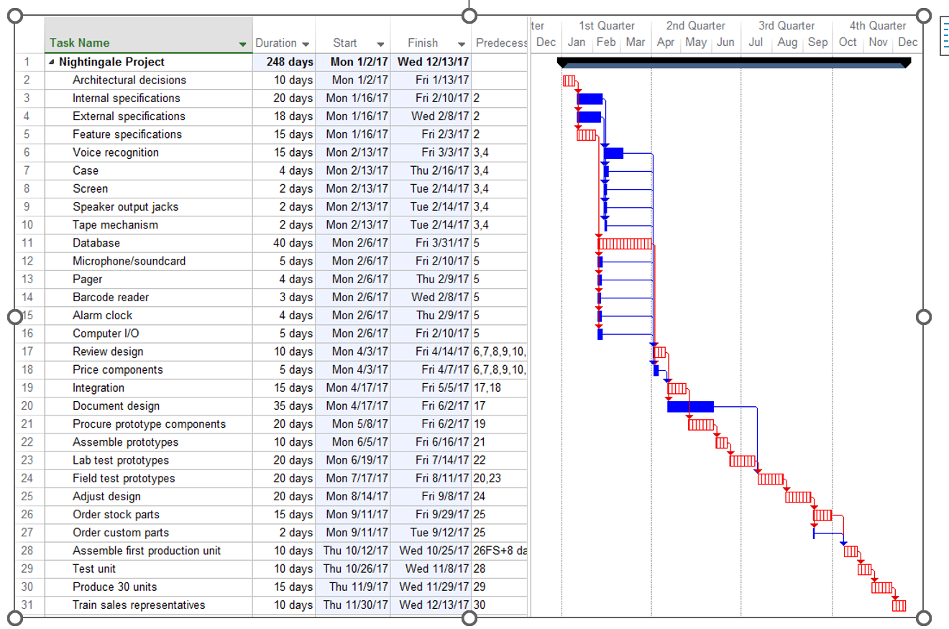Select the Start column header
949x629 pixels.
352,35
